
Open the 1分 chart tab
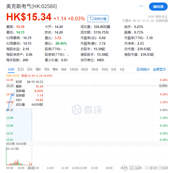(122, 69)
